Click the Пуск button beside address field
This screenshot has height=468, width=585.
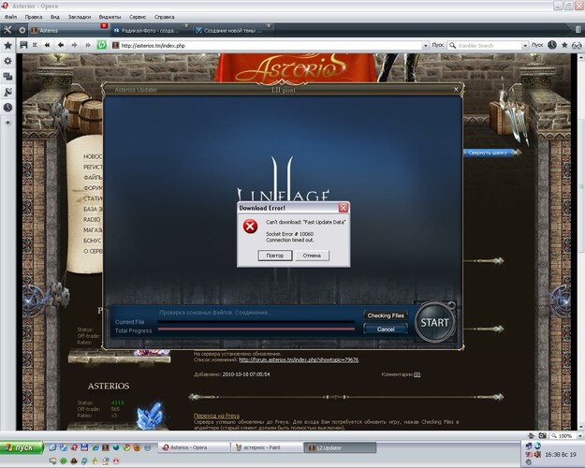(438, 45)
